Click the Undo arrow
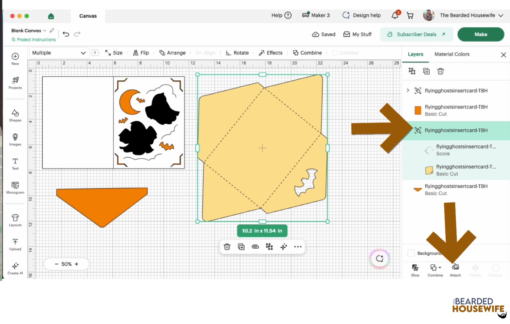This screenshot has width=510, height=324. [x=66, y=34]
